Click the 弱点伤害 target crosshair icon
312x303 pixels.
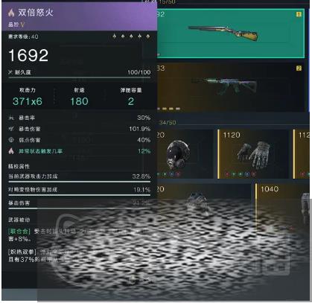pos(11,140)
